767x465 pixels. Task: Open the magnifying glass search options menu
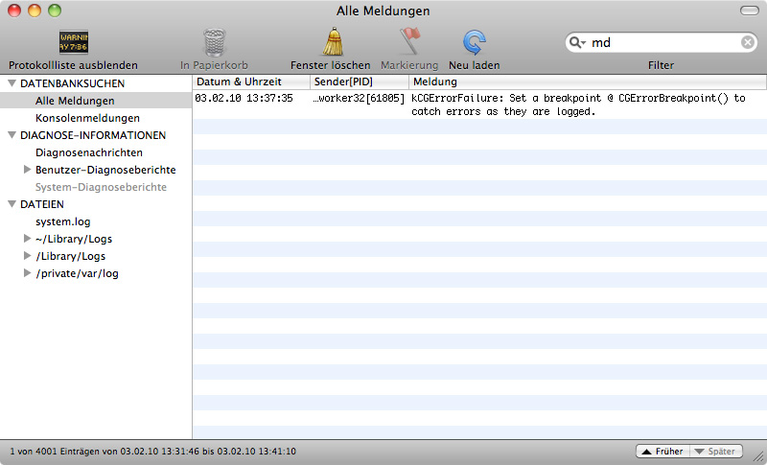[x=578, y=42]
